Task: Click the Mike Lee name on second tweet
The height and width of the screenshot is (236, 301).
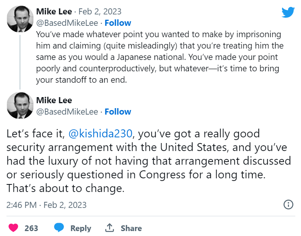Action: (54, 100)
